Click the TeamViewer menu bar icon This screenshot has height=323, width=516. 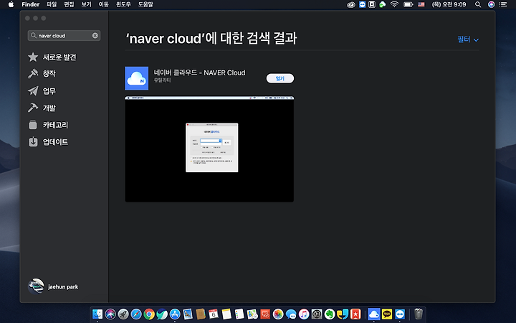tap(363, 4)
